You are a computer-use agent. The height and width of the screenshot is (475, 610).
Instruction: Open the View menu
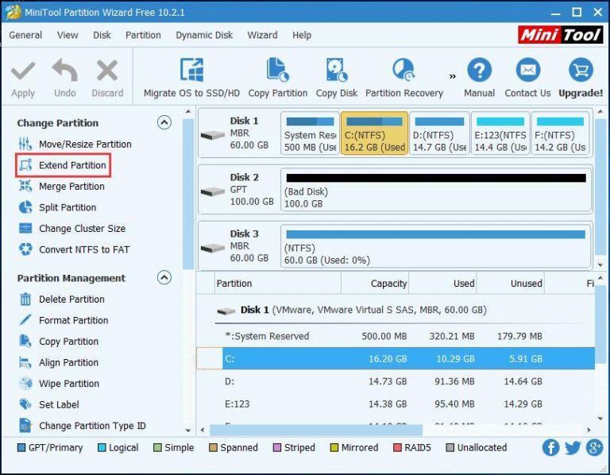click(68, 35)
